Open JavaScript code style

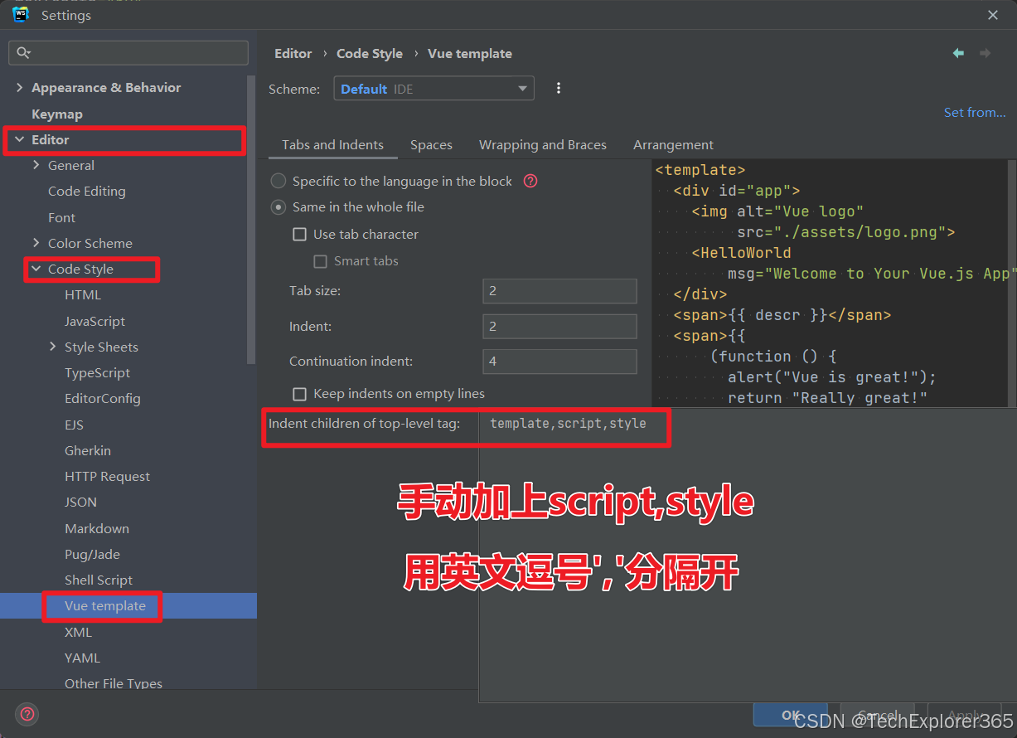[x=95, y=321]
